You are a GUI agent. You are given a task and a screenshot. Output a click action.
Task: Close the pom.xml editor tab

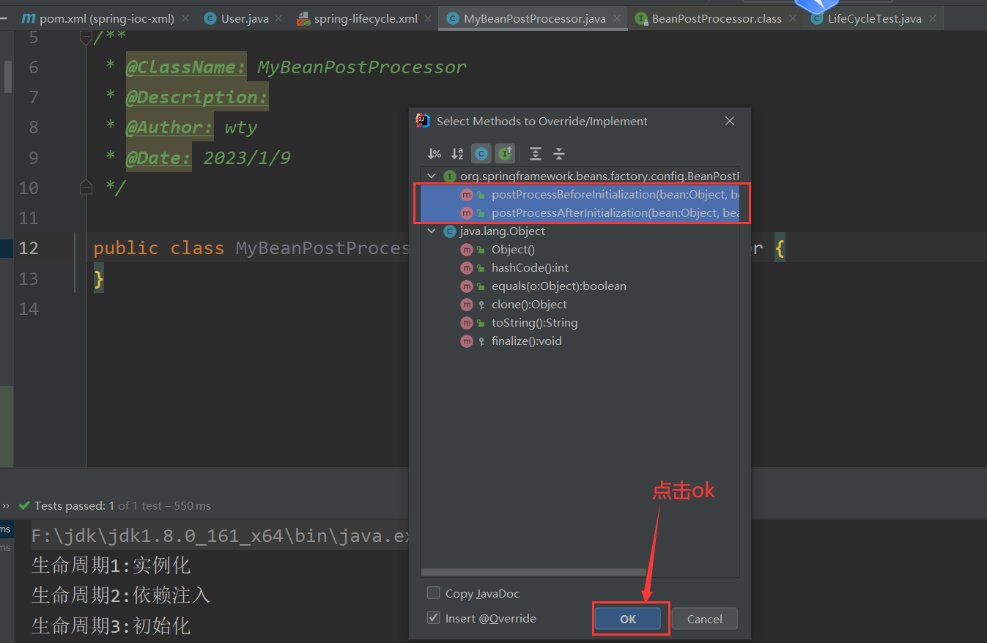pyautogui.click(x=185, y=18)
